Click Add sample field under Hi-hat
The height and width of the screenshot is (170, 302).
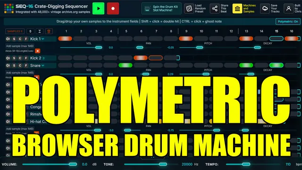(20, 129)
